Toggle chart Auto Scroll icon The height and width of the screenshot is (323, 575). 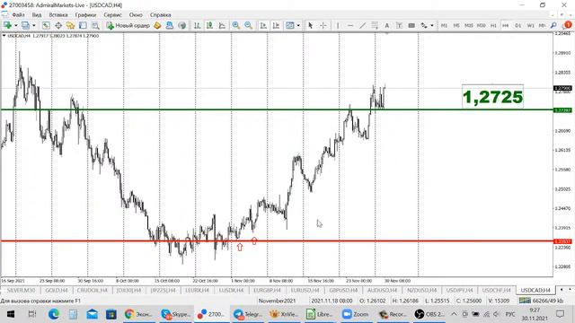tap(263, 25)
